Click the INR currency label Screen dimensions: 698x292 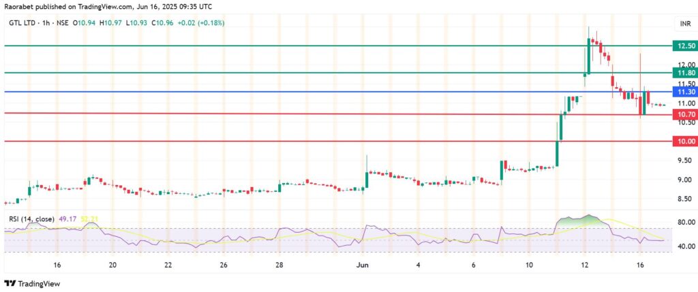682,23
